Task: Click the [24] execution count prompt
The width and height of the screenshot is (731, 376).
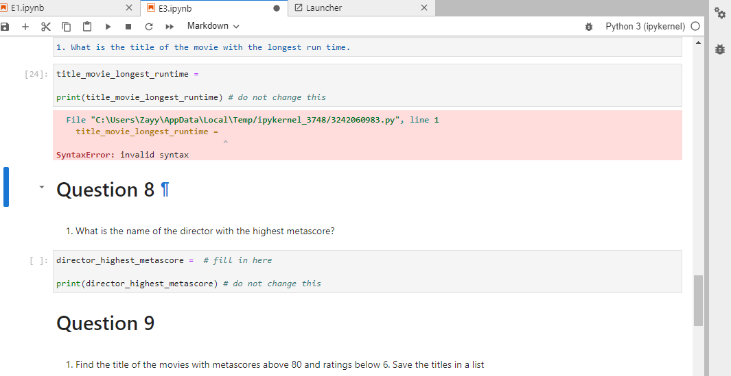Action: click(x=36, y=74)
